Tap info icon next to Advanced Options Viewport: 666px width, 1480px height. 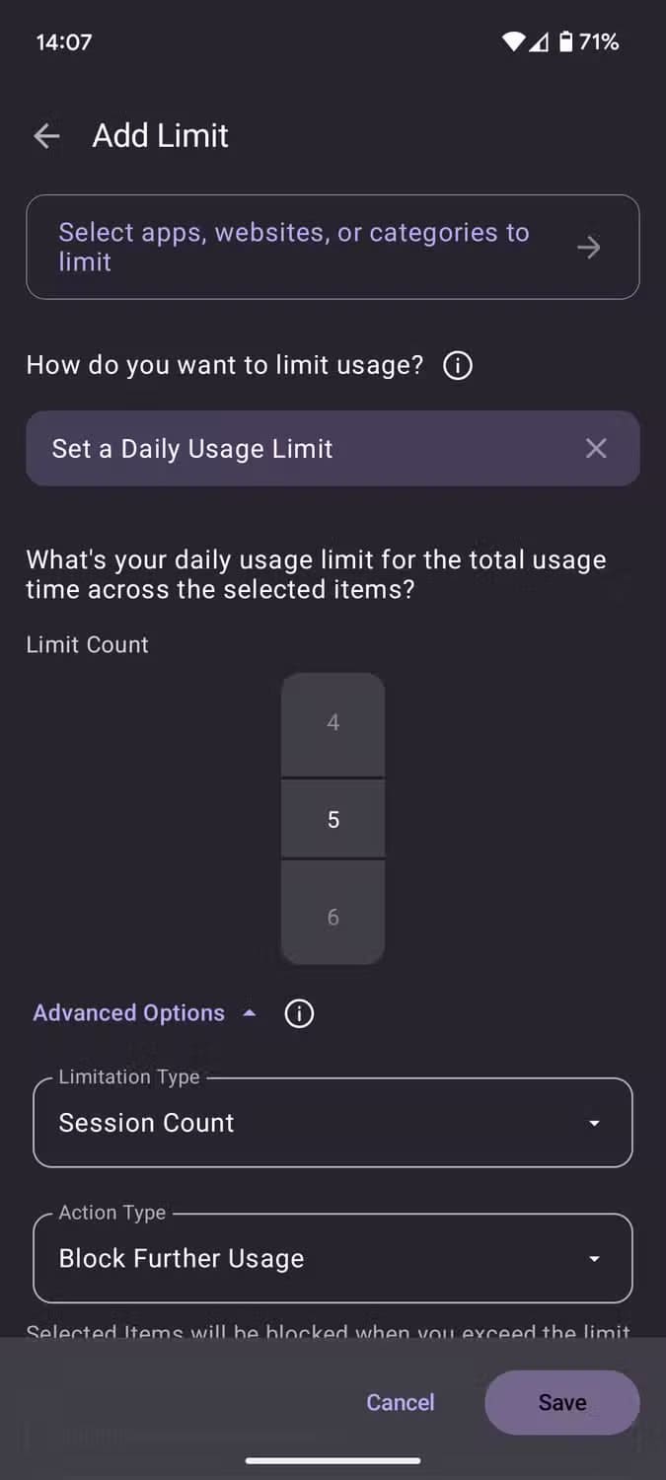[299, 1013]
